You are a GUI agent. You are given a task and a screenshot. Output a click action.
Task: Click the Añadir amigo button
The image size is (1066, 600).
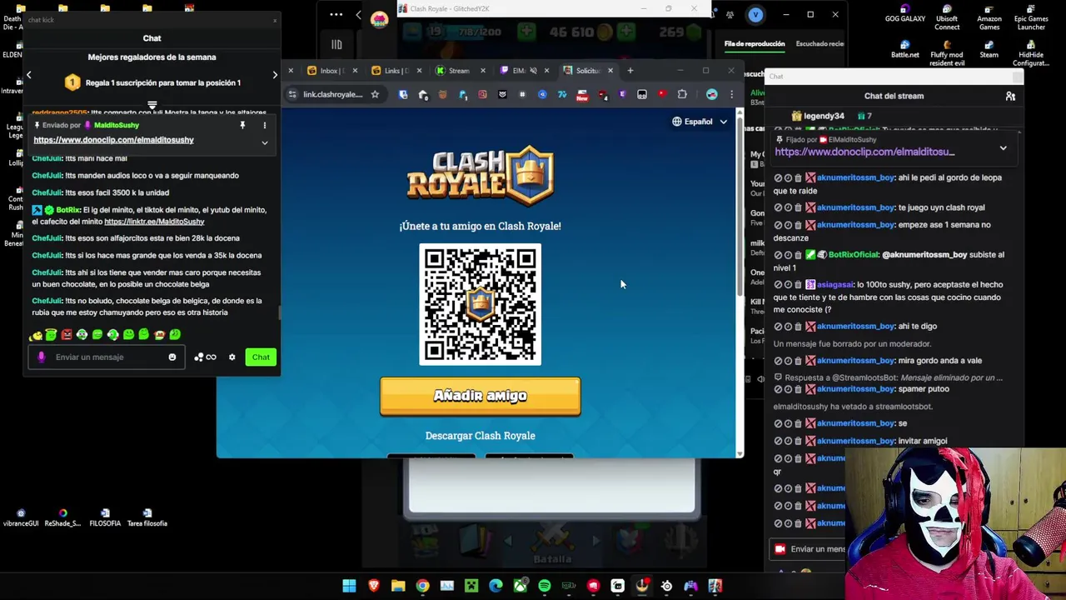click(481, 396)
